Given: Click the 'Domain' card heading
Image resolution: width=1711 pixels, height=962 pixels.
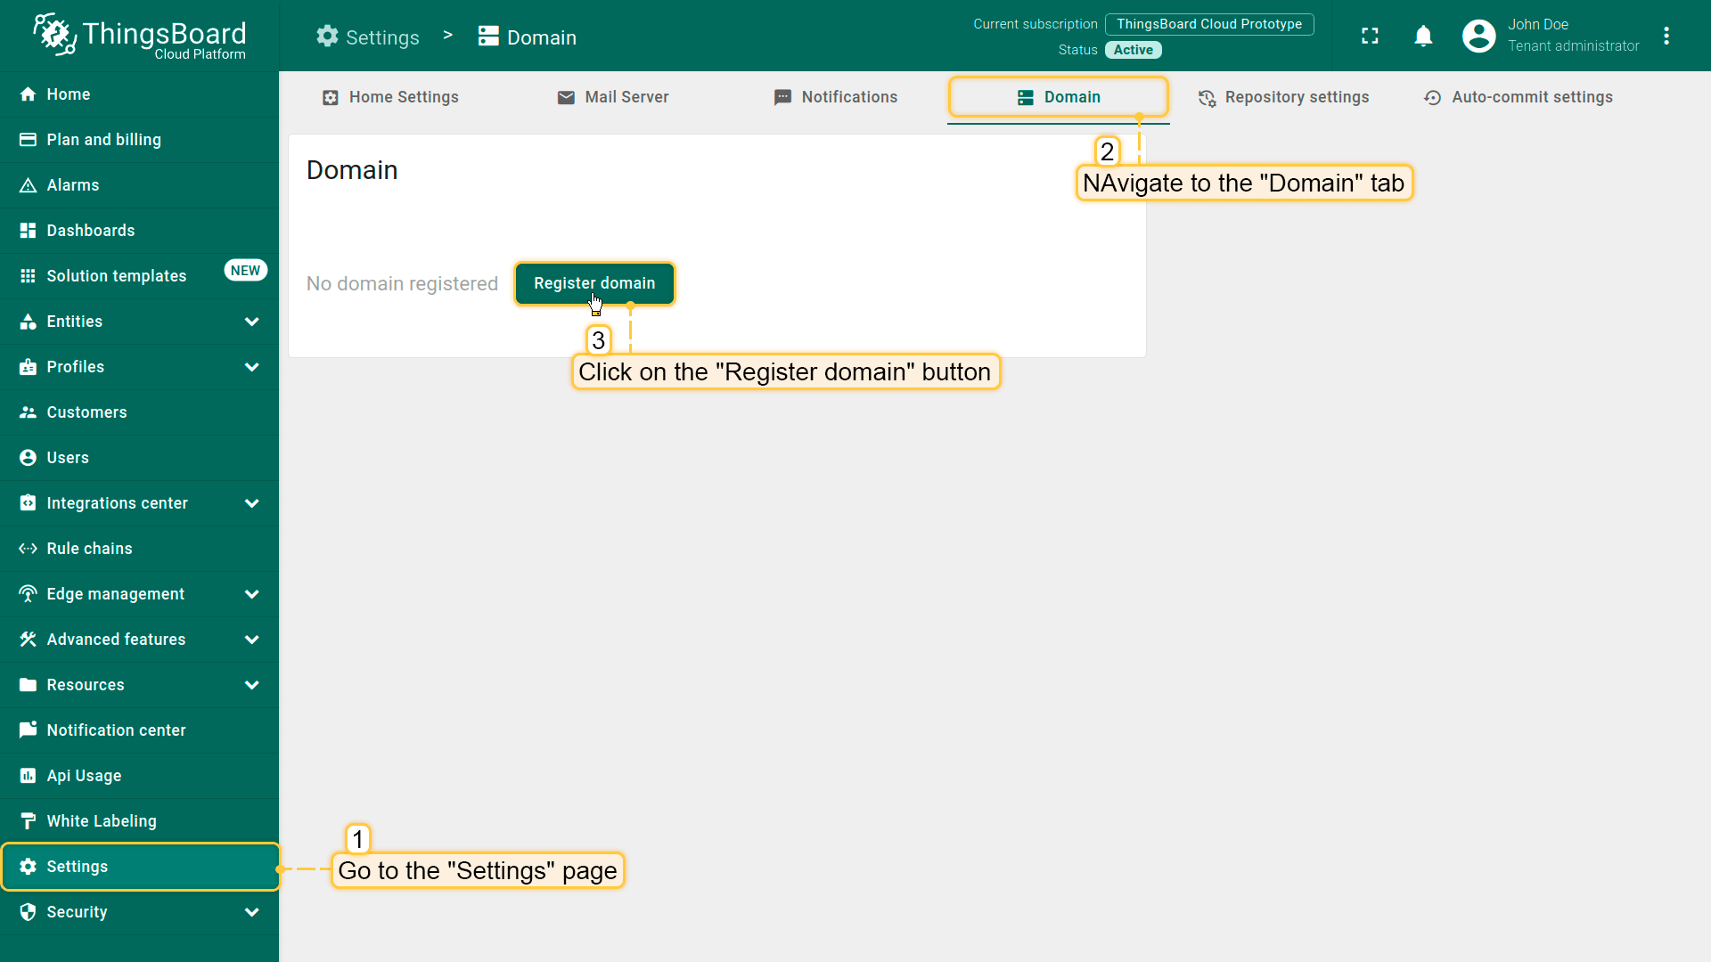Looking at the screenshot, I should (x=352, y=170).
